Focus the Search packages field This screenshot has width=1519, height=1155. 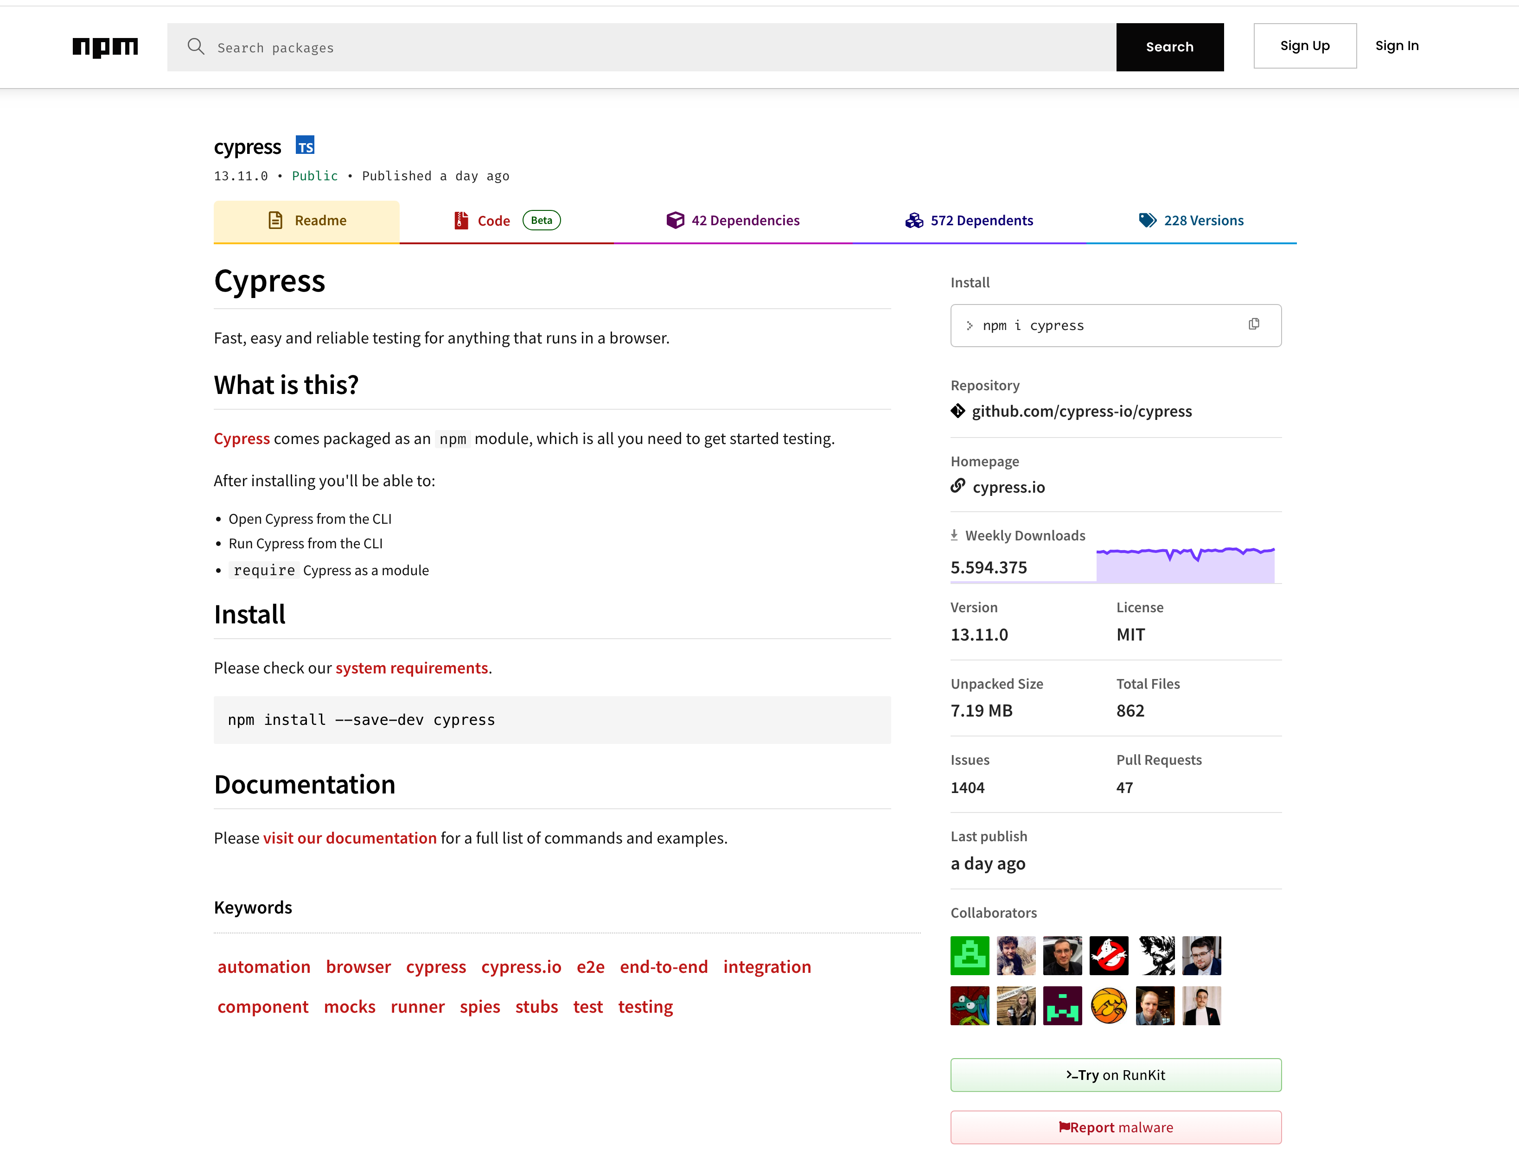(641, 47)
